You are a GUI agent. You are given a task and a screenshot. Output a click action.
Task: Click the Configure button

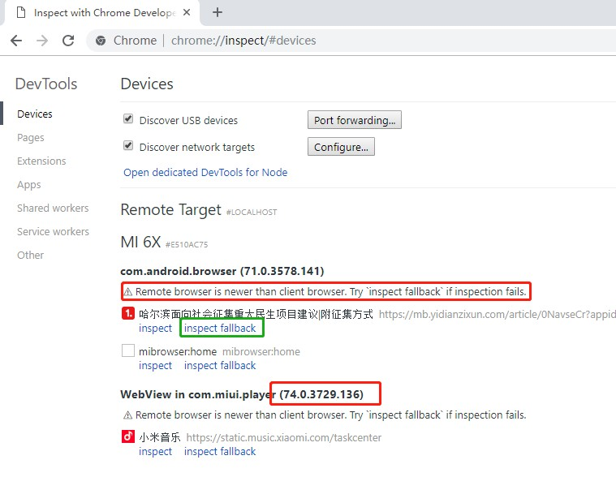point(341,147)
